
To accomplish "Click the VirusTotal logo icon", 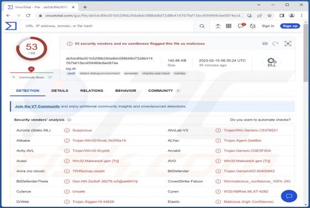I will [x=11, y=26].
